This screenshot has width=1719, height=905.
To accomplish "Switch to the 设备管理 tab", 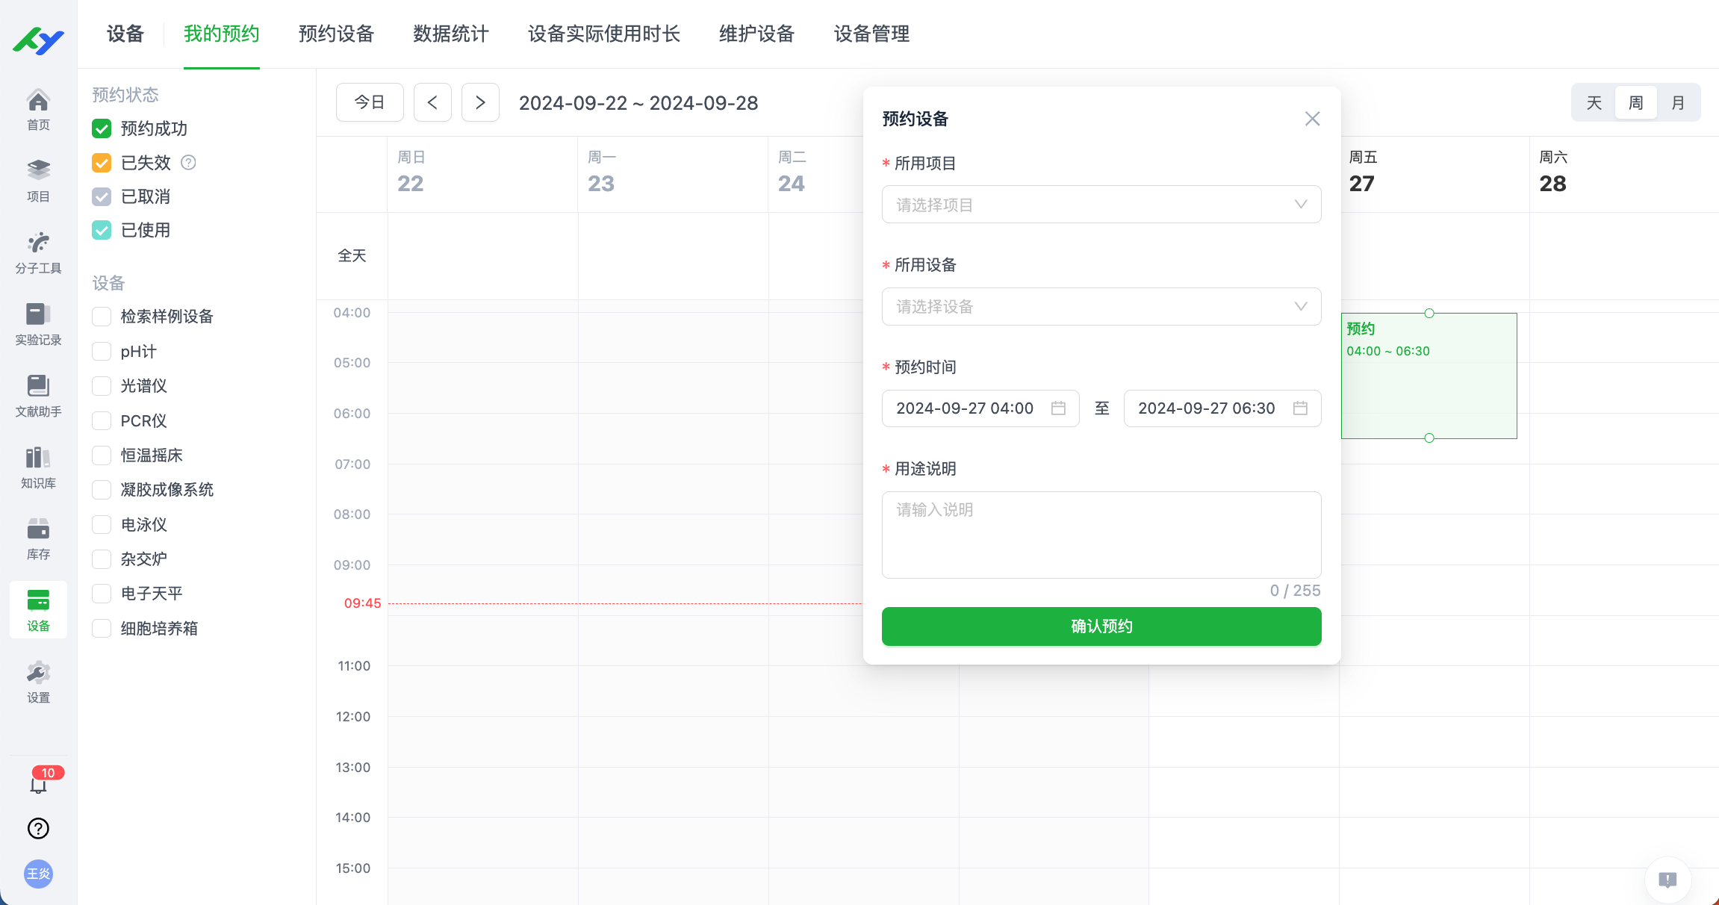I will pos(871,34).
